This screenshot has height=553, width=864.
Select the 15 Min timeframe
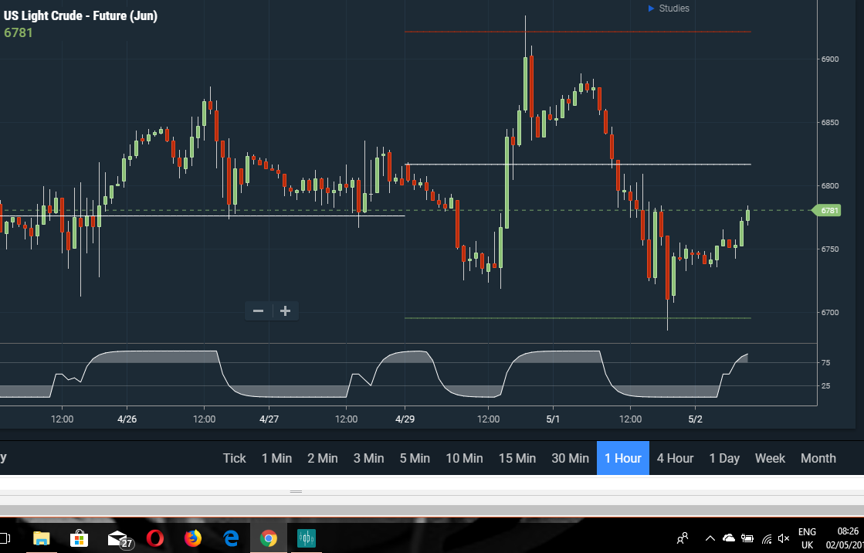[x=517, y=458]
